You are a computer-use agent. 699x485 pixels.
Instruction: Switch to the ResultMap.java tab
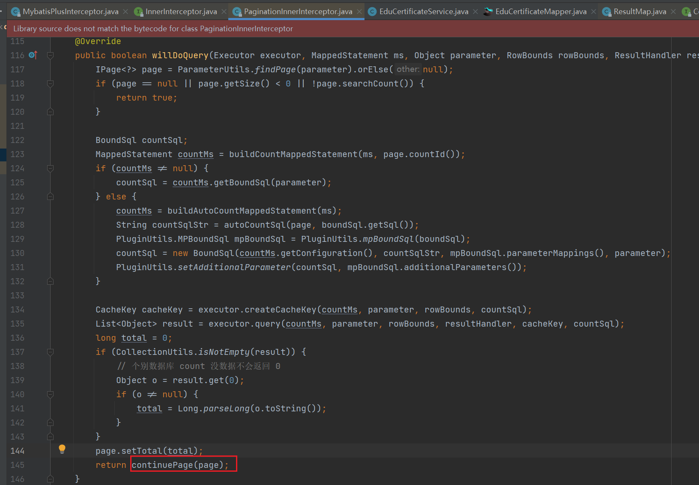tap(639, 12)
